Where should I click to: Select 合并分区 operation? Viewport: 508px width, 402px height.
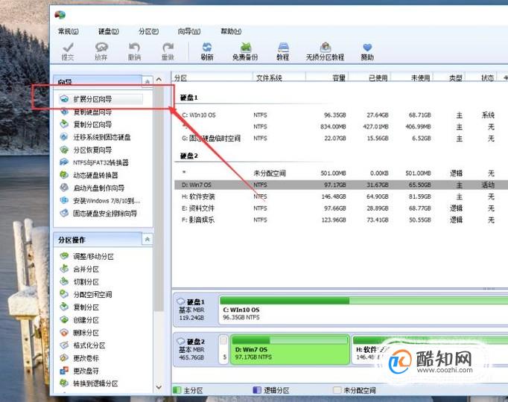(80, 269)
